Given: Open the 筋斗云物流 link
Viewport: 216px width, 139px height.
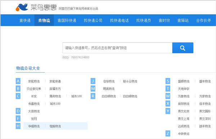Looking at the screenshot, I should coord(130,81).
